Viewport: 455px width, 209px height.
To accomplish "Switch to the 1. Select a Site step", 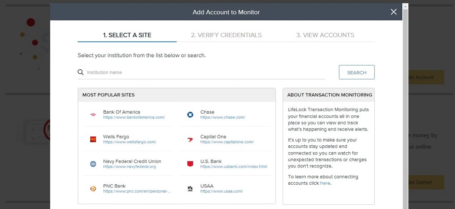I will pyautogui.click(x=127, y=35).
